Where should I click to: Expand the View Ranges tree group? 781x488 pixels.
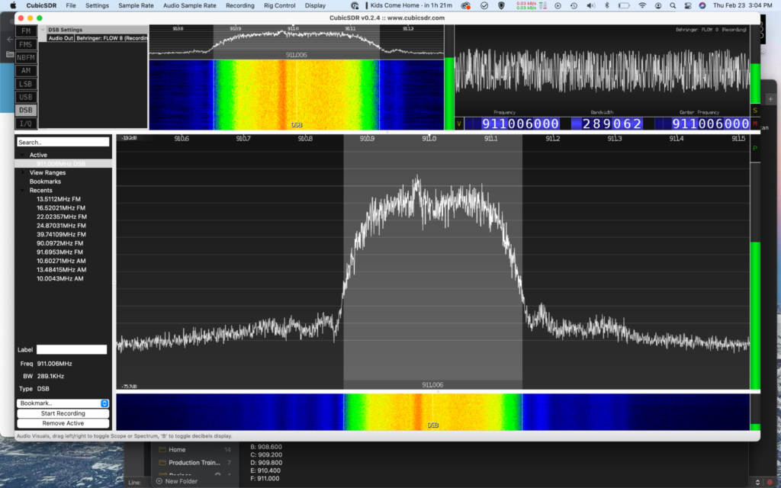coord(22,173)
